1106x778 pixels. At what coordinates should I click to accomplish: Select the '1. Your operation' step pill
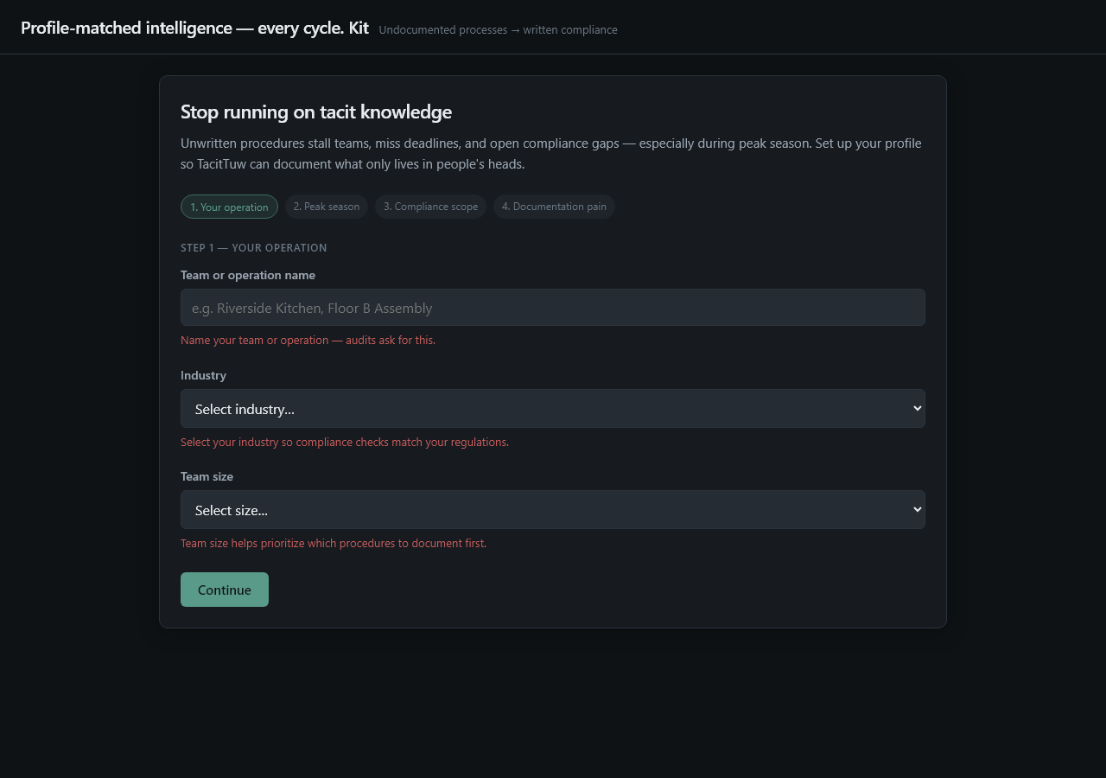pos(229,207)
